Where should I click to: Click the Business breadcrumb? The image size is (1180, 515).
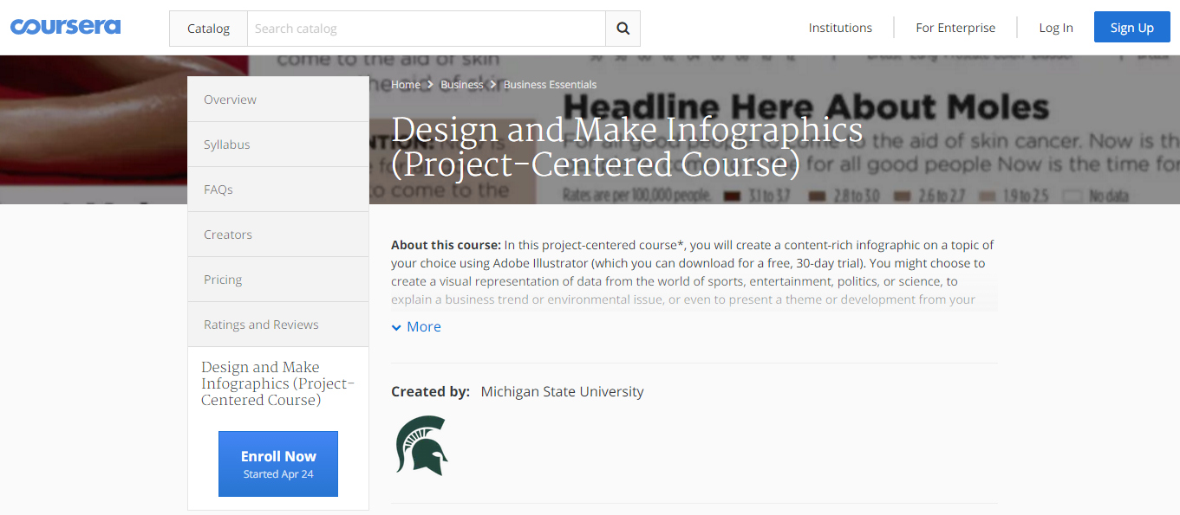pyautogui.click(x=461, y=85)
